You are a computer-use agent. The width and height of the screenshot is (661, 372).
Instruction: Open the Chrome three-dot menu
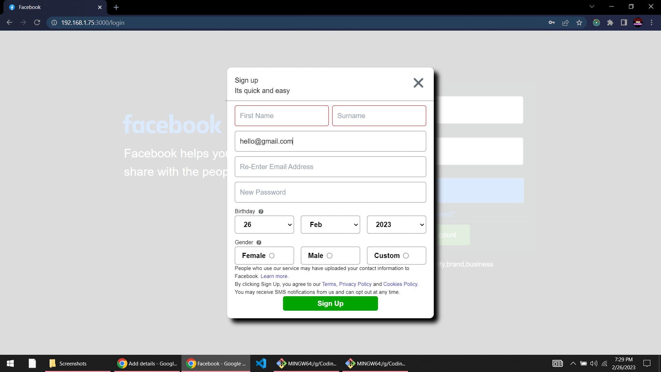coord(651,23)
